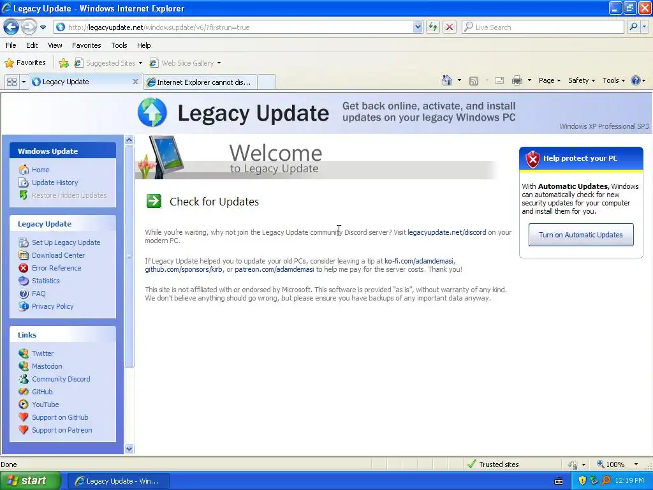Open the View menu

click(55, 45)
